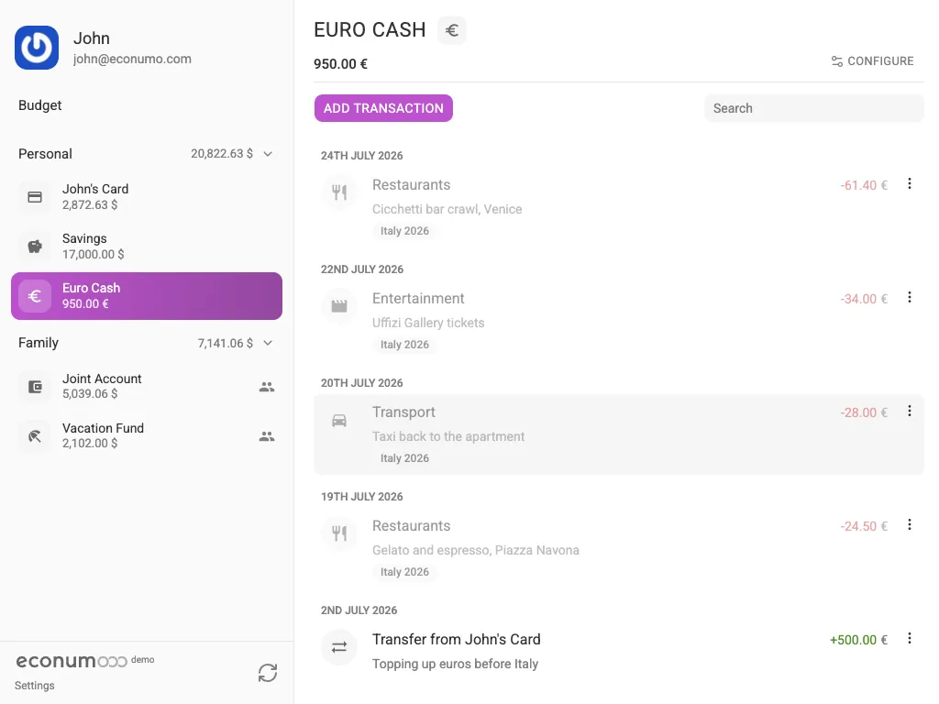The width and height of the screenshot is (939, 704).
Task: Click the Vacation Fund umbrella icon
Action: (x=35, y=436)
